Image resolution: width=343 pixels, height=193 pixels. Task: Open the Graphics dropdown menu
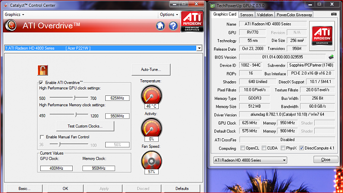pos(15,15)
